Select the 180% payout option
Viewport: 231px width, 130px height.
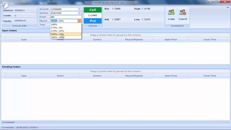click(66, 25)
